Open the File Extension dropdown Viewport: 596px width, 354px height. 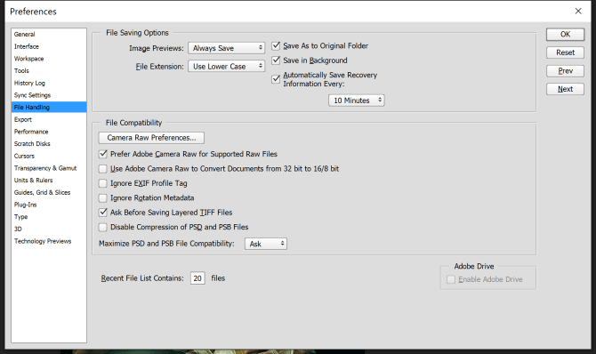227,66
